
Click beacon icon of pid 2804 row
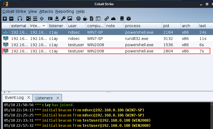tap(6, 51)
